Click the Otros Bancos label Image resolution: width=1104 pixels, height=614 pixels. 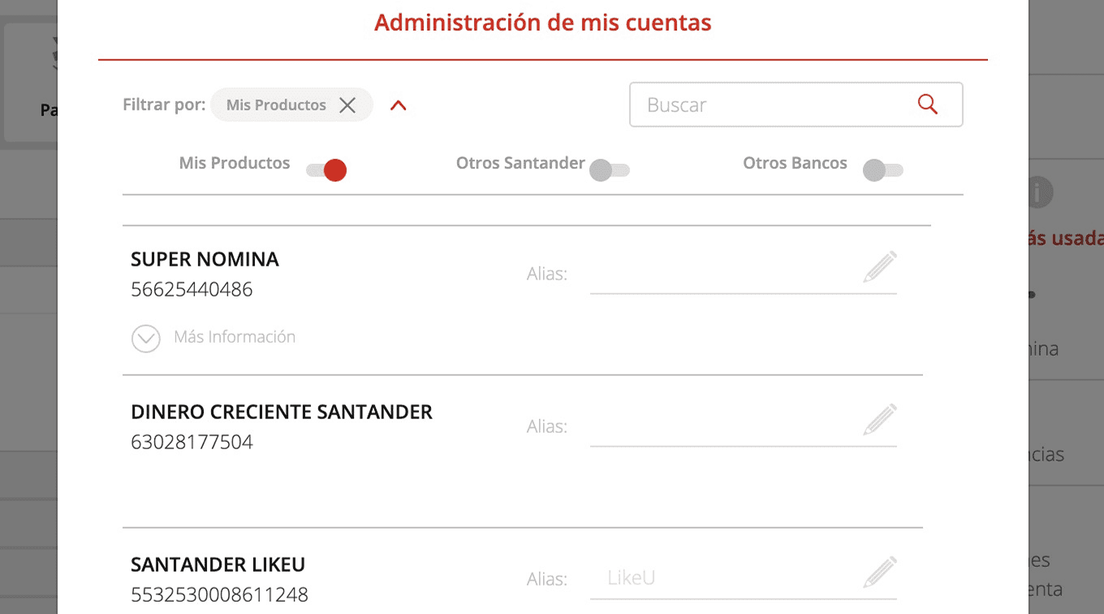795,162
